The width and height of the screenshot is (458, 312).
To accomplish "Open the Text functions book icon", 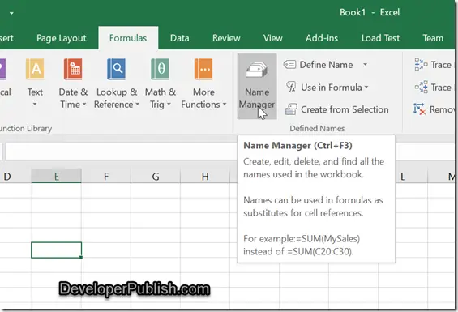I will 35,69.
